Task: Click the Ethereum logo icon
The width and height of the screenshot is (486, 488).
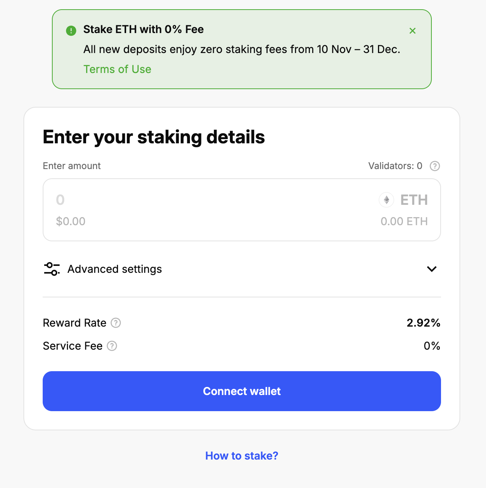Action: pyautogui.click(x=386, y=200)
